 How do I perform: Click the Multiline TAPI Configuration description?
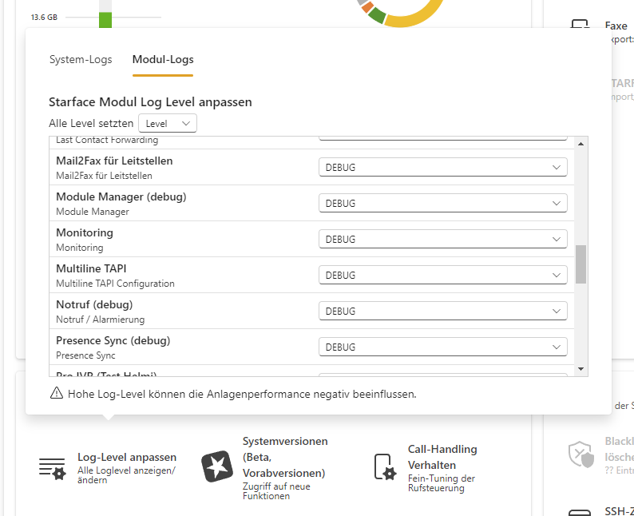[115, 284]
